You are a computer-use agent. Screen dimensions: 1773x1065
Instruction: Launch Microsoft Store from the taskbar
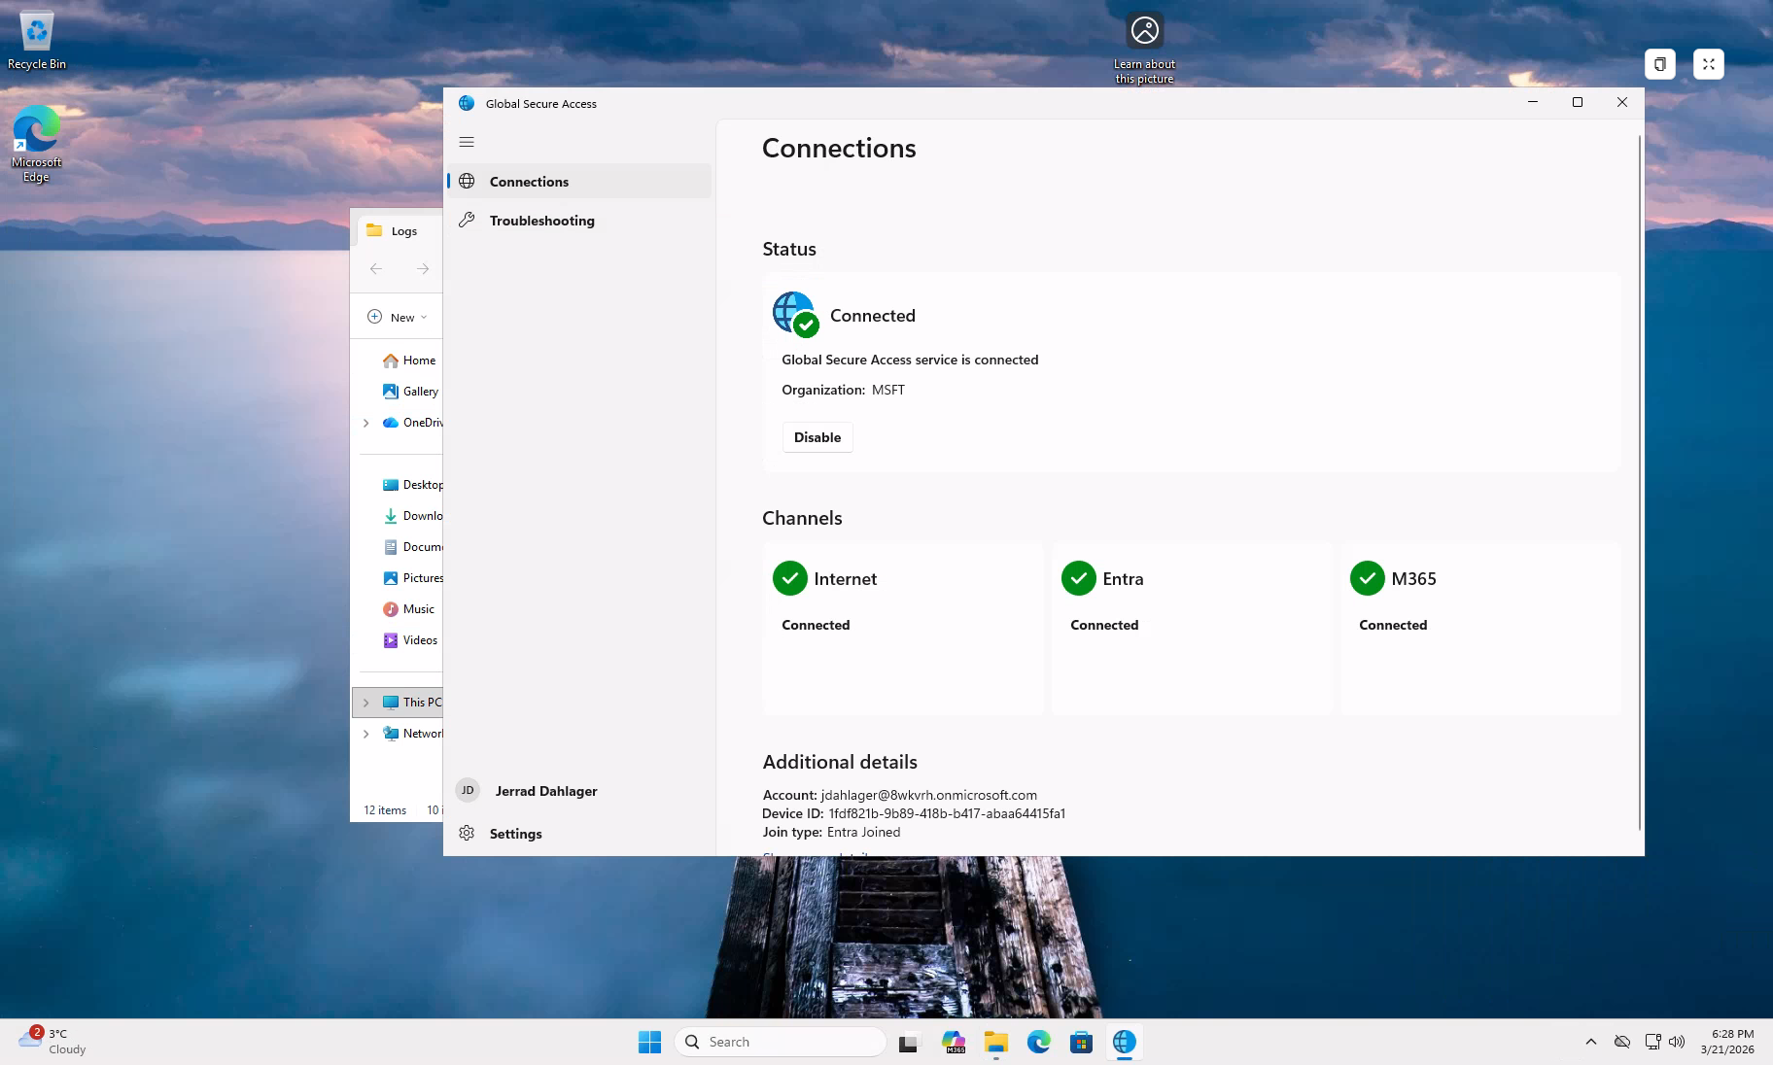[x=1080, y=1042]
